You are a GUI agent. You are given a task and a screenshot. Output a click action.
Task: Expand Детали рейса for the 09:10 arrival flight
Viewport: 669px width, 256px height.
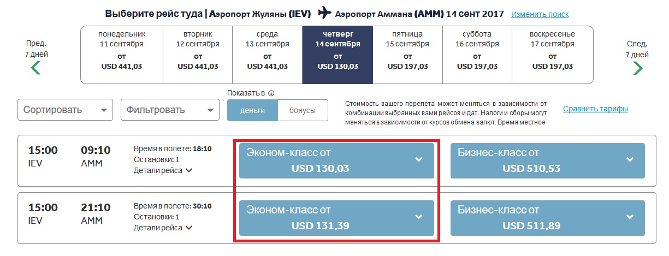click(x=163, y=170)
